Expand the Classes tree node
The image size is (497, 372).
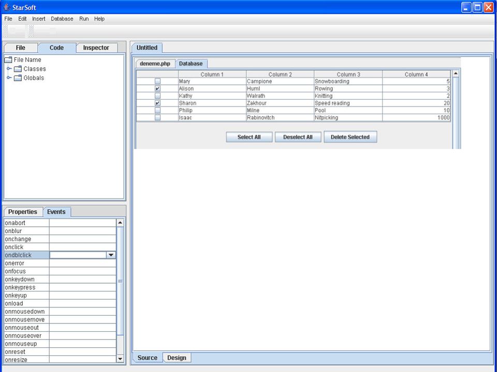tap(9, 69)
